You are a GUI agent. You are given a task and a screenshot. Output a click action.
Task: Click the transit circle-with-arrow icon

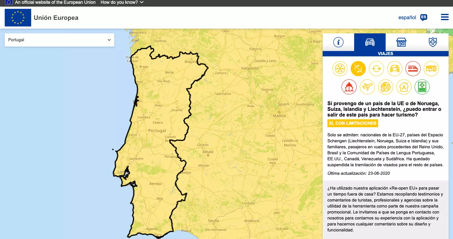[x=377, y=69]
